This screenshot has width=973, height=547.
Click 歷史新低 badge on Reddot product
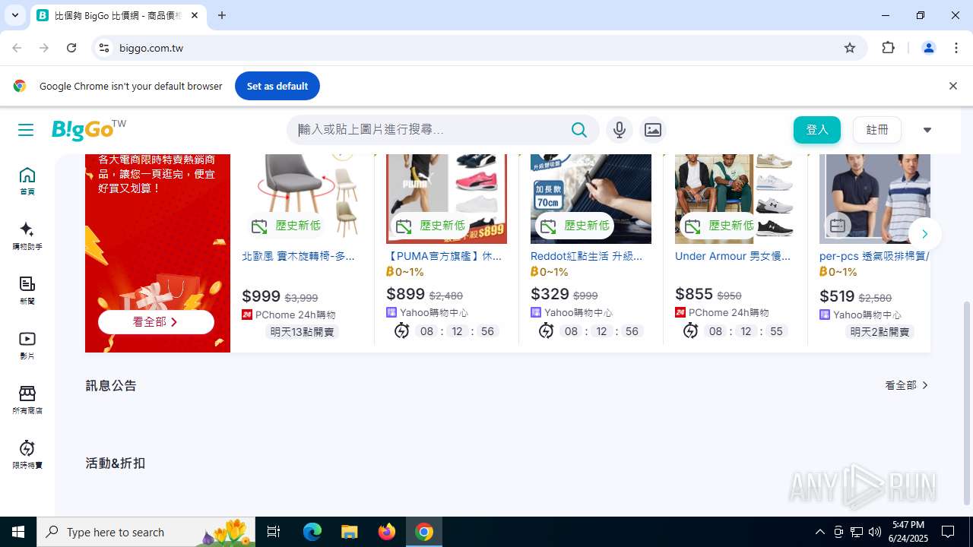coord(575,226)
